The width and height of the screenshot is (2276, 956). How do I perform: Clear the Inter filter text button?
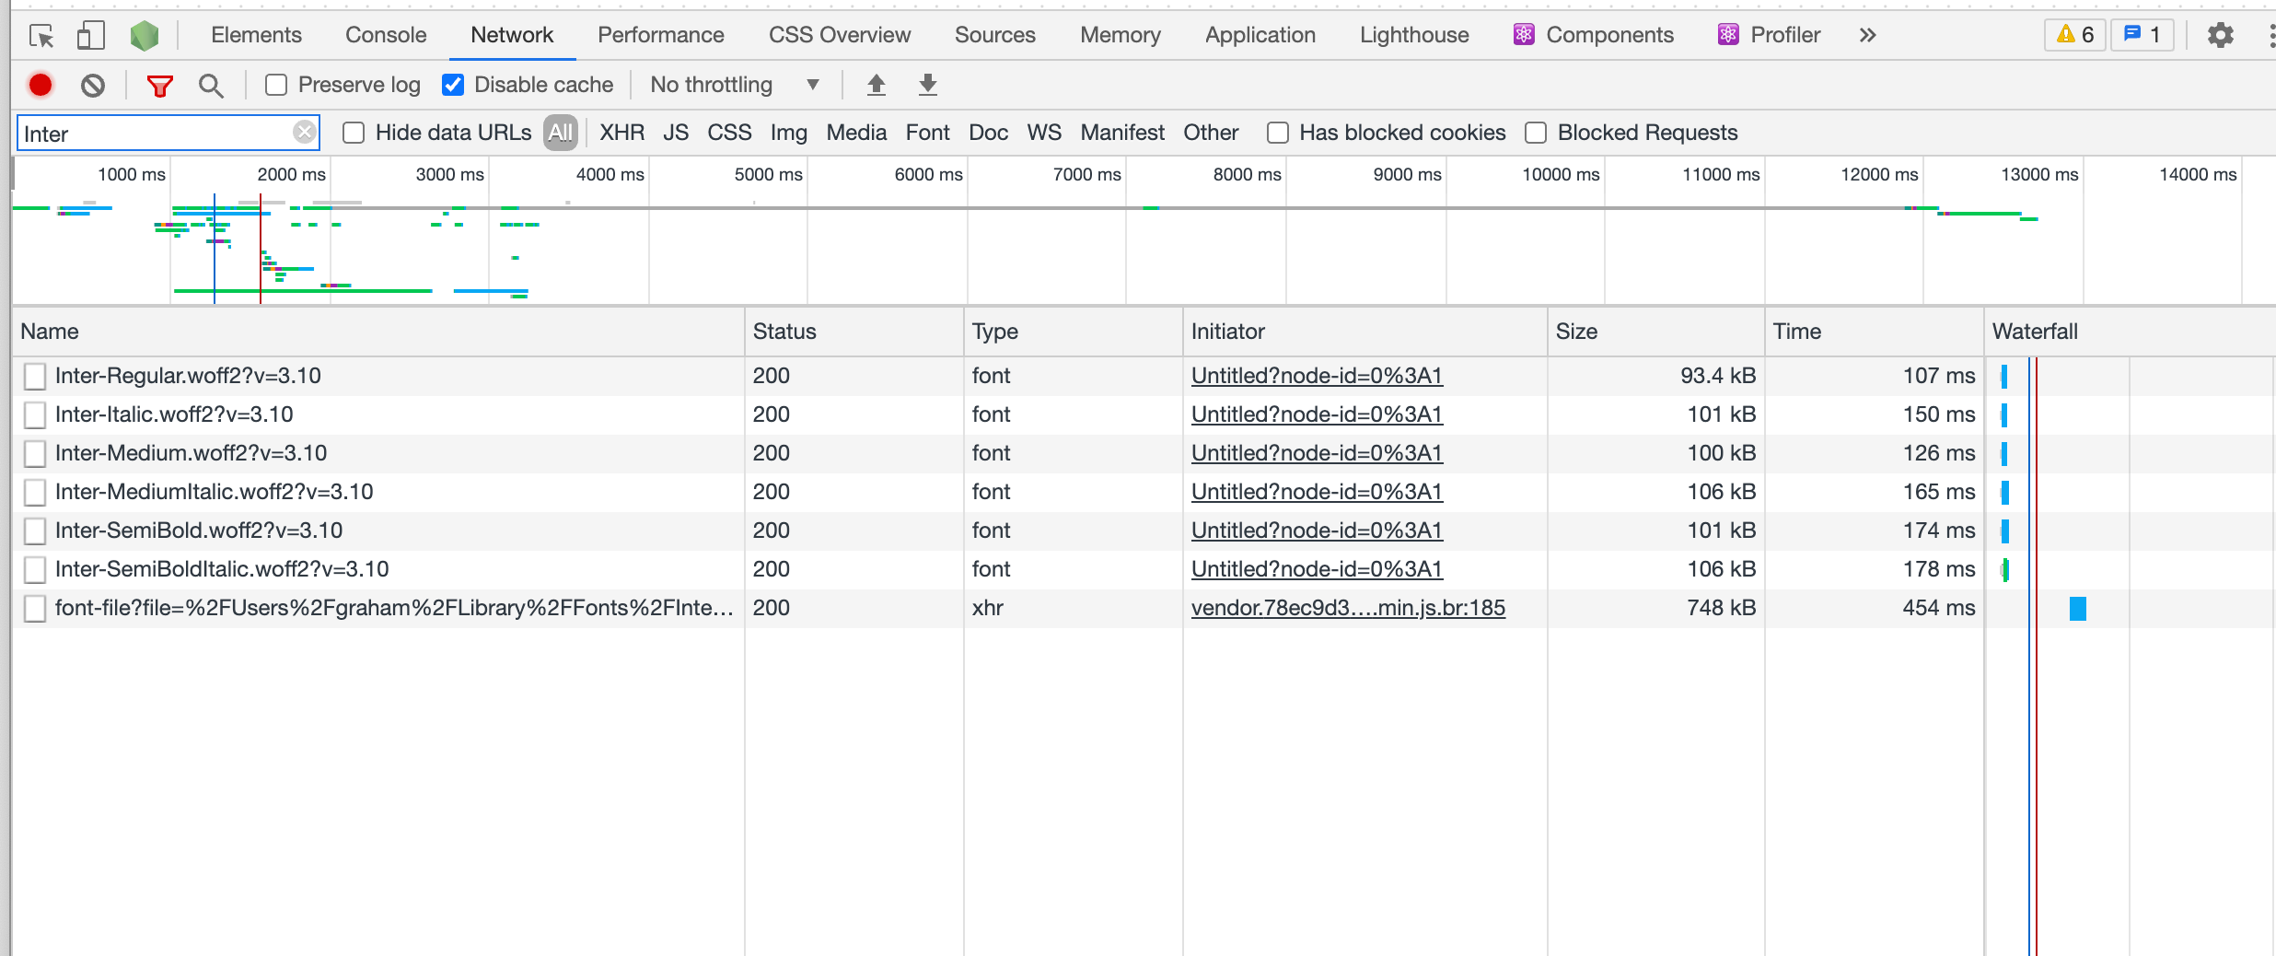point(305,133)
